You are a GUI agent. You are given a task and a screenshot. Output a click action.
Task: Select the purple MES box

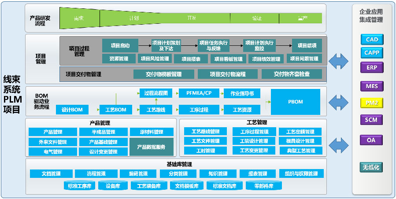(372, 86)
